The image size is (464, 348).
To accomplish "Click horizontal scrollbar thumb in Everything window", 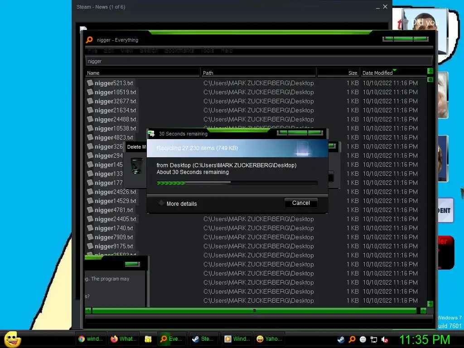I will point(254,311).
